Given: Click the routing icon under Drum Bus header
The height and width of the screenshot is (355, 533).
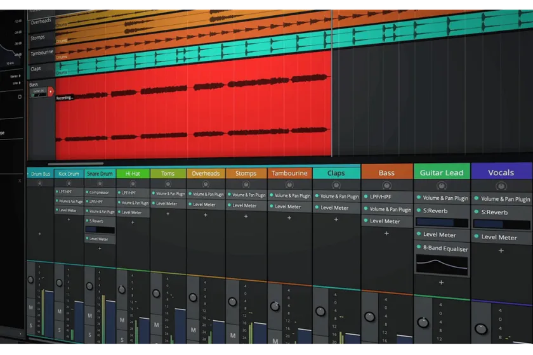Looking at the screenshot, I should click(x=40, y=183).
